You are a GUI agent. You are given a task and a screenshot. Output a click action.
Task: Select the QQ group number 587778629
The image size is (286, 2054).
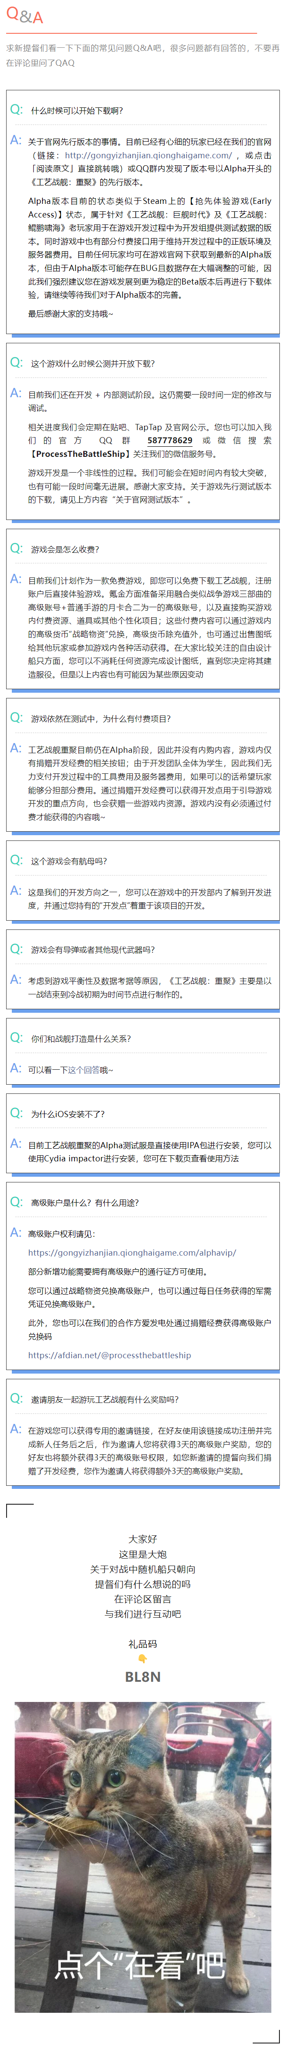169,440
